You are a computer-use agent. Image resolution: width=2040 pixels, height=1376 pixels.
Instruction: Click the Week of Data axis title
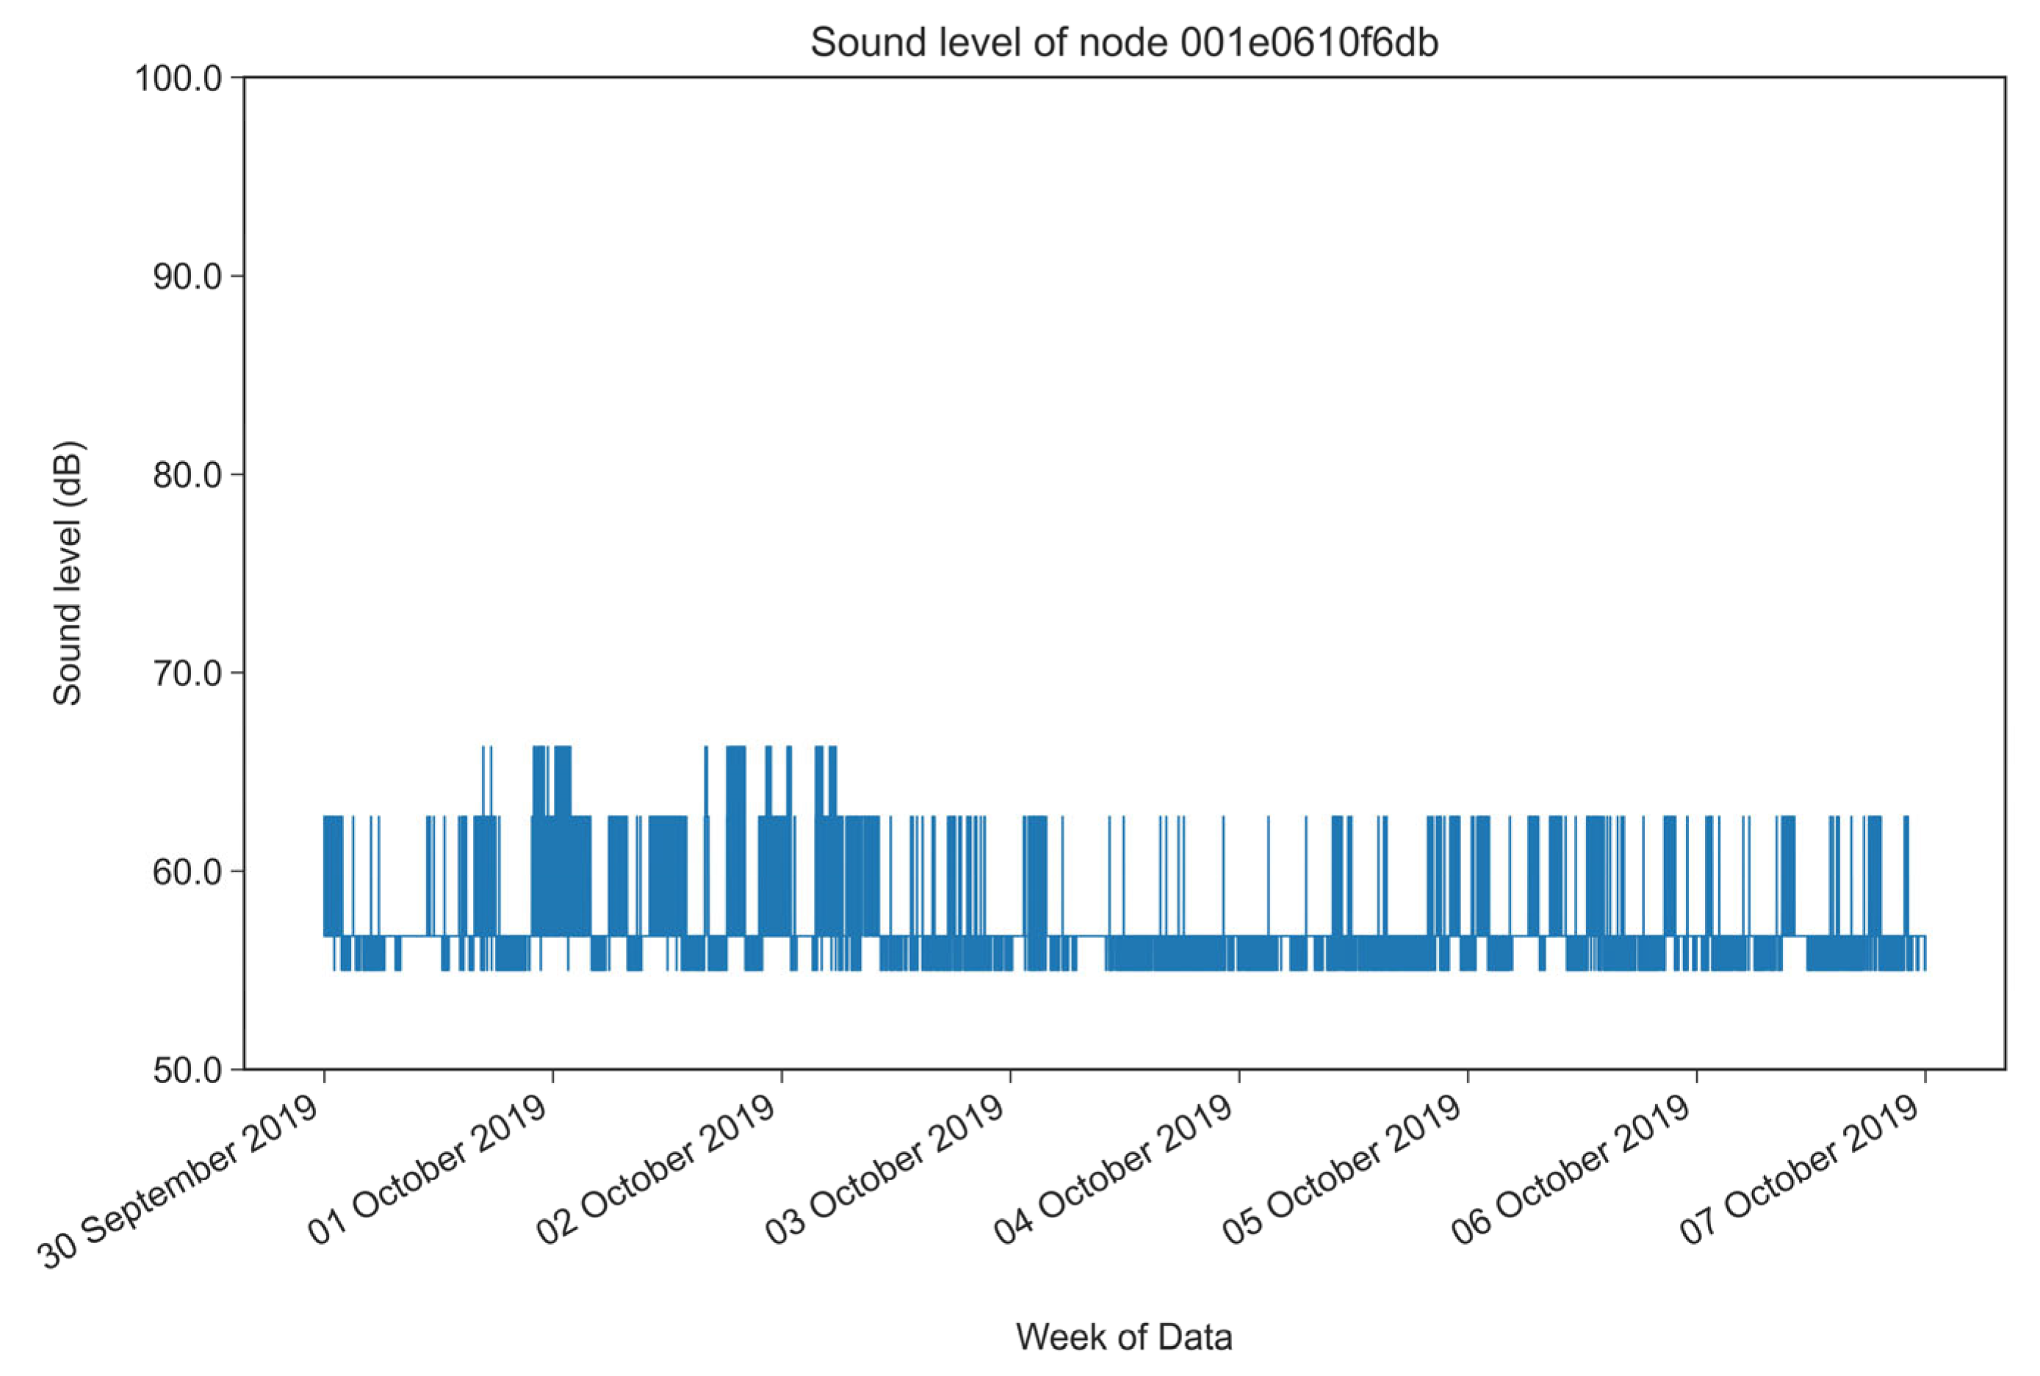point(1124,1337)
